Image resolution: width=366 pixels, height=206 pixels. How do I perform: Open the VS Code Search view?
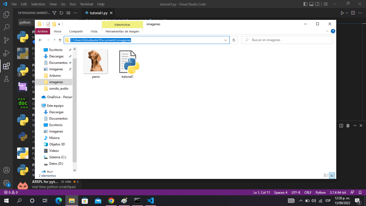click(x=6, y=27)
